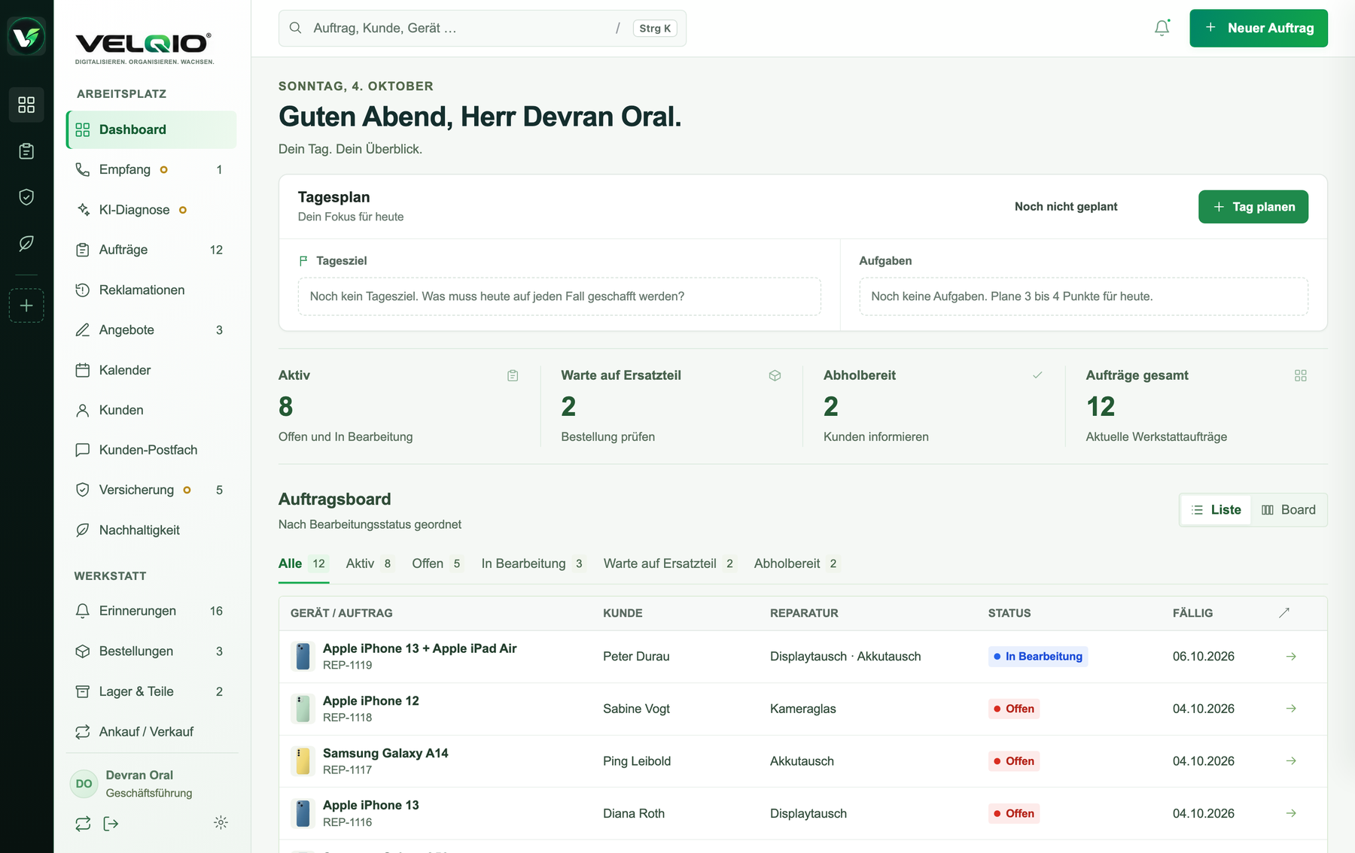Toggle the theme with the sun icon
Viewport: 1355px width, 853px height.
coord(221,823)
